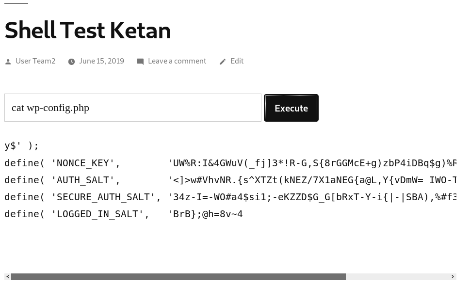Click the right scrollbar arrow
470x287 pixels.
pos(453,276)
